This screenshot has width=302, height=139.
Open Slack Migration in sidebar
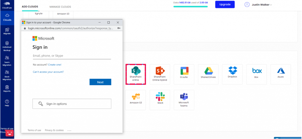click(7, 75)
